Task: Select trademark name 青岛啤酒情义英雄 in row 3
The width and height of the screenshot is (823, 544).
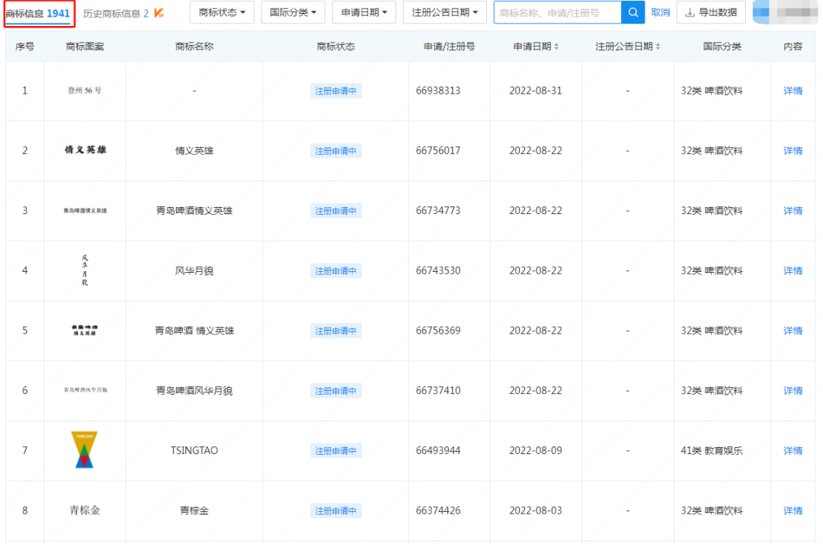Action: [194, 210]
